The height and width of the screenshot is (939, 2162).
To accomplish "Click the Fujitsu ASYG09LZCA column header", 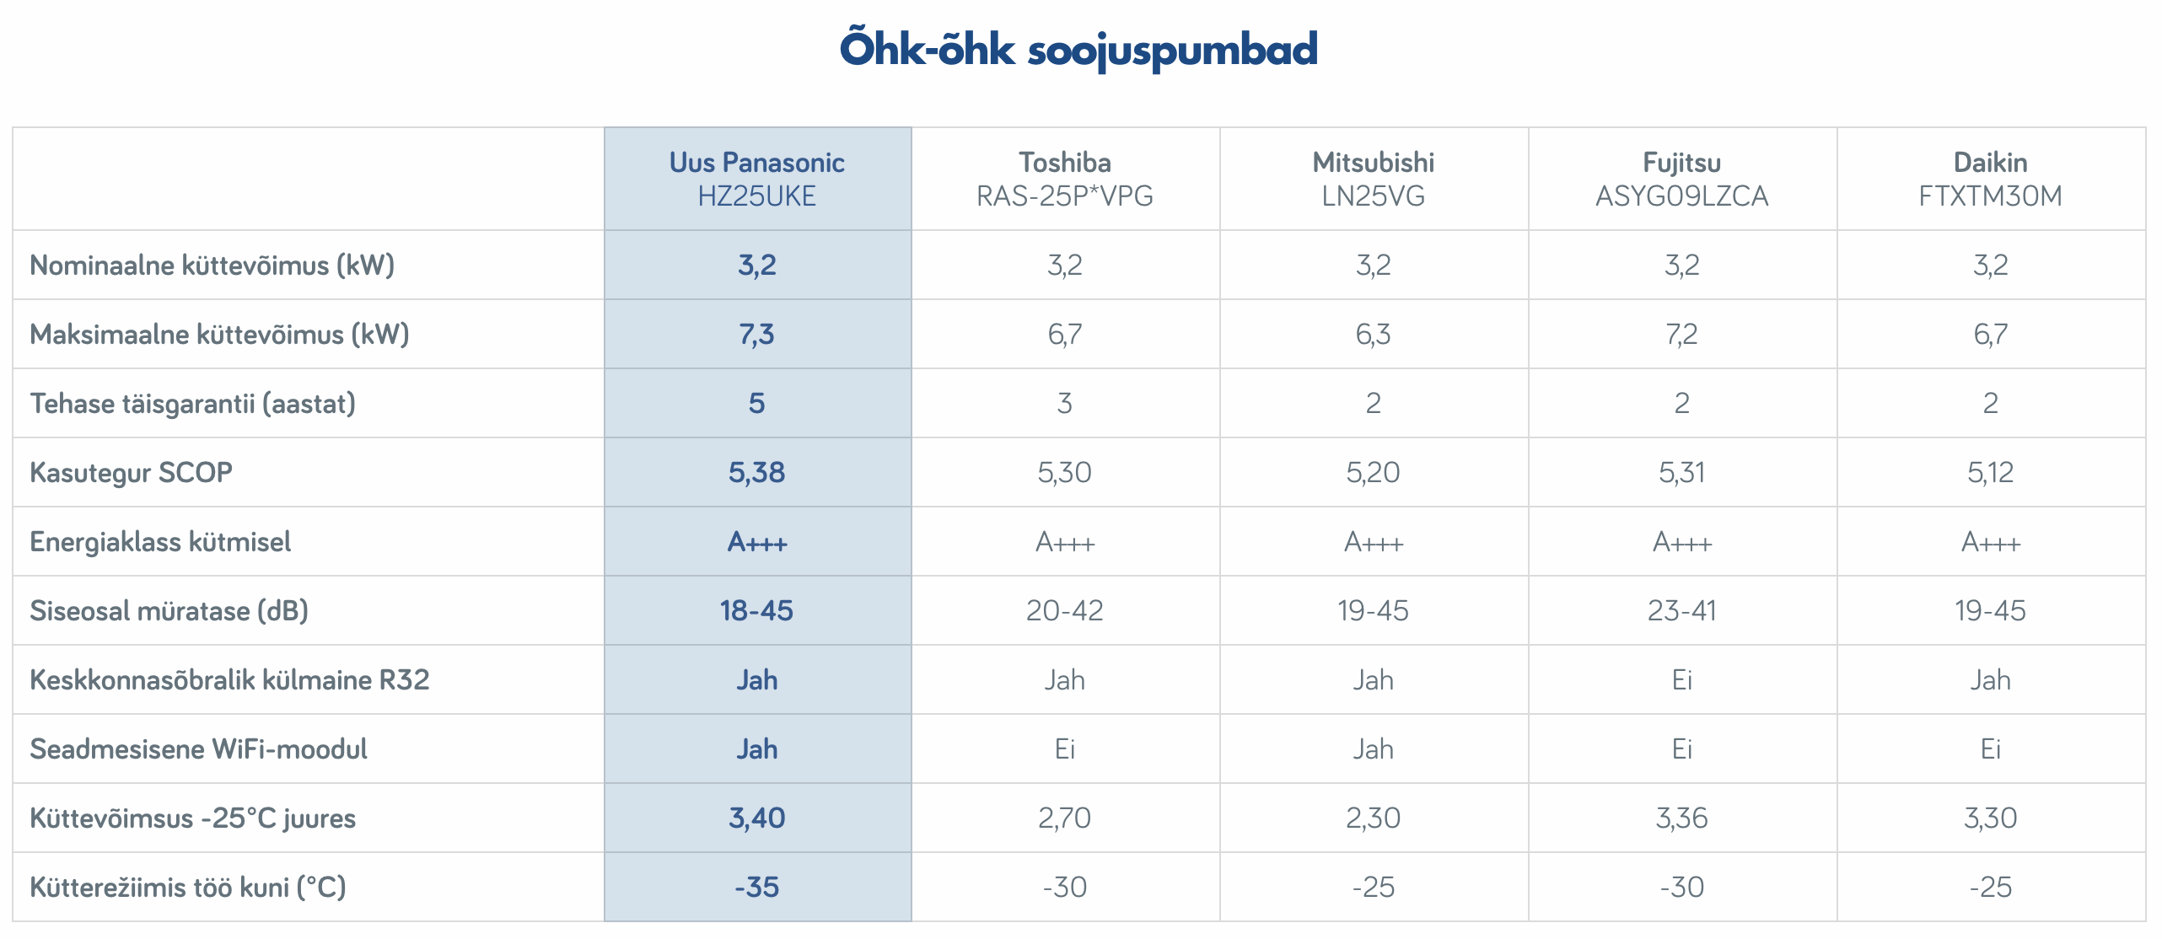I will [1681, 179].
